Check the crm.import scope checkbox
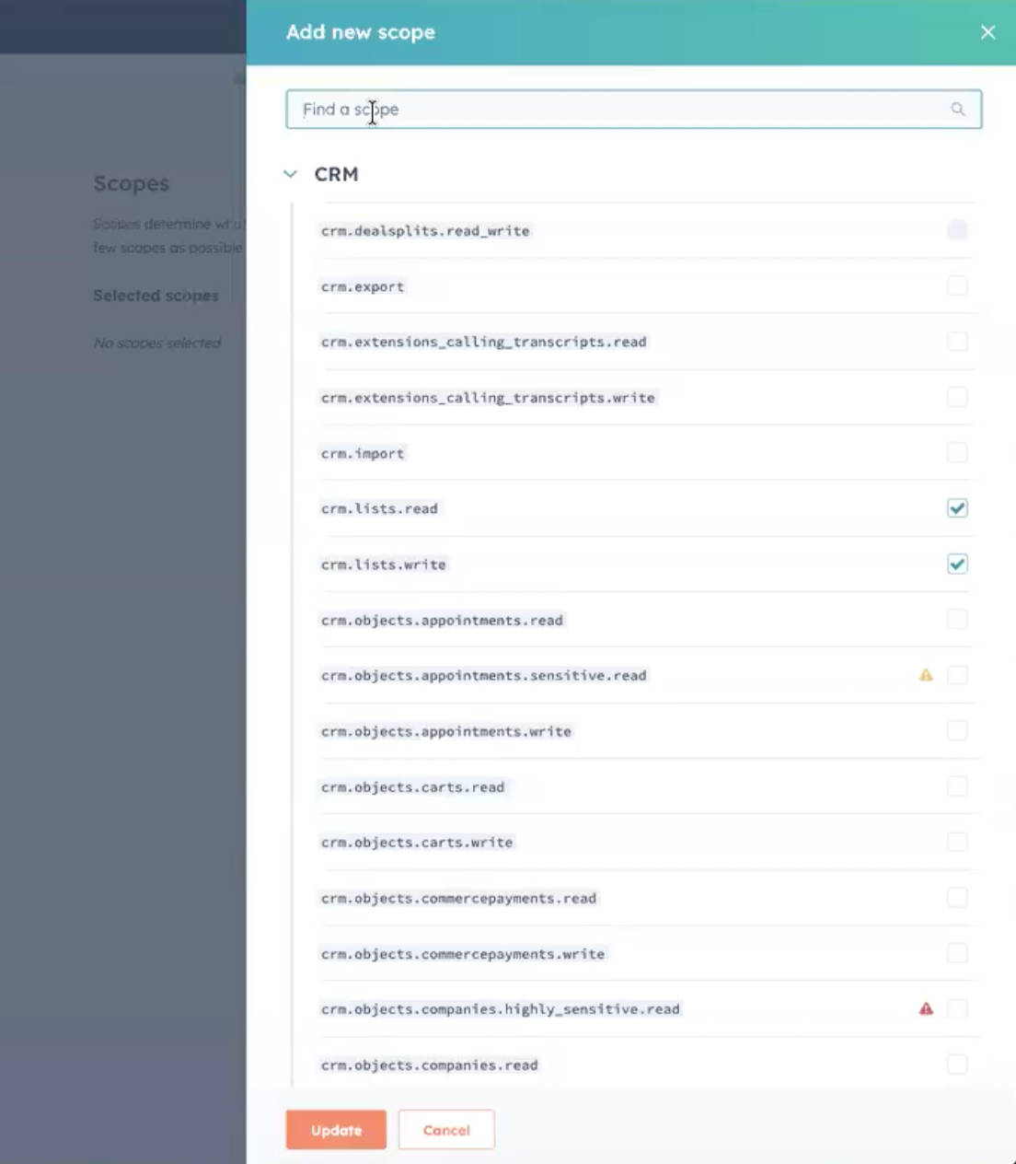This screenshot has width=1016, height=1164. [x=957, y=452]
